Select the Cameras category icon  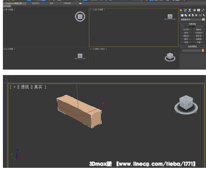[193, 15]
